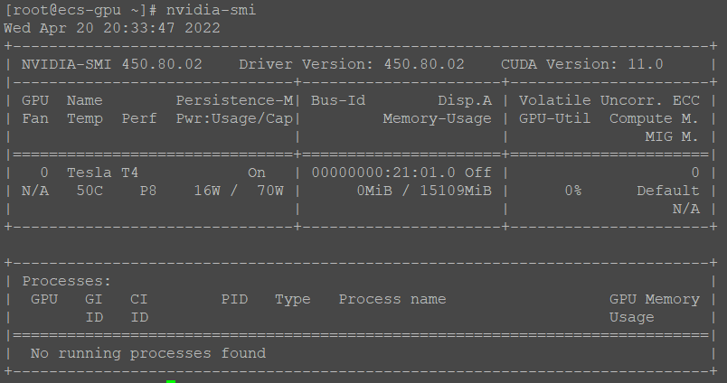Screen dimensions: 727x383
Task: Click the 50C temperature reading
Action: click(x=90, y=191)
